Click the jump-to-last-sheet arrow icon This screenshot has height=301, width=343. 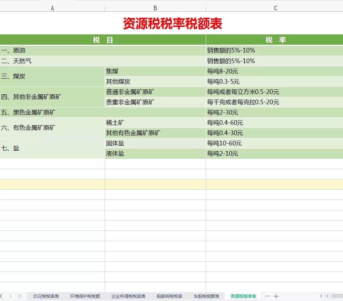coord(19,296)
